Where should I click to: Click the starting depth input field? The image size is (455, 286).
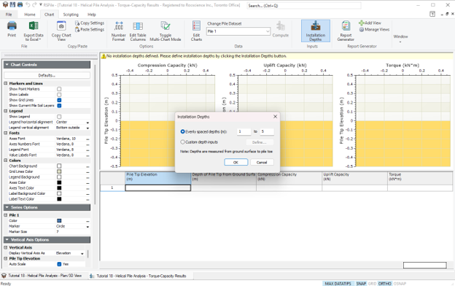tap(244, 131)
